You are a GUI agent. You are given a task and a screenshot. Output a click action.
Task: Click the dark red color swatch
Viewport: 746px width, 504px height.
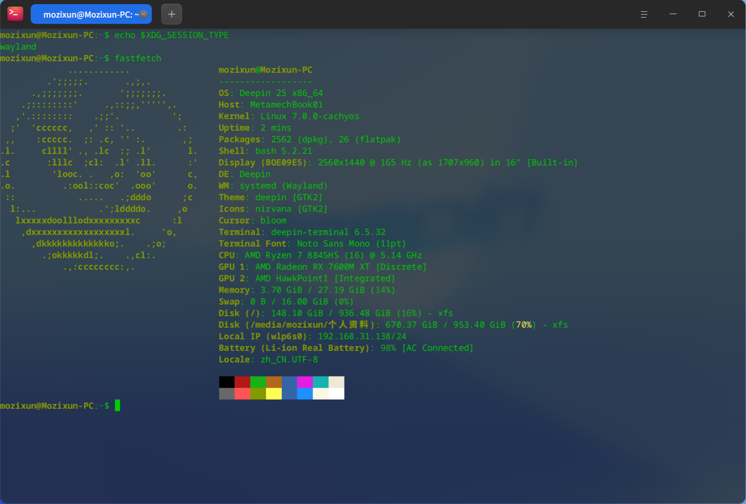[242, 382]
